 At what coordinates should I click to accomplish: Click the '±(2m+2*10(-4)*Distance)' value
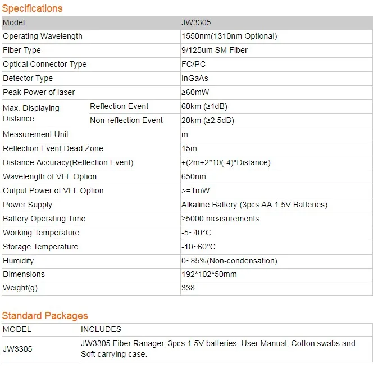[x=226, y=162]
